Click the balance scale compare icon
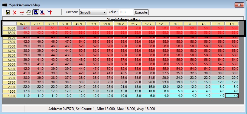This screenshot has height=114, width=247. tap(29, 12)
